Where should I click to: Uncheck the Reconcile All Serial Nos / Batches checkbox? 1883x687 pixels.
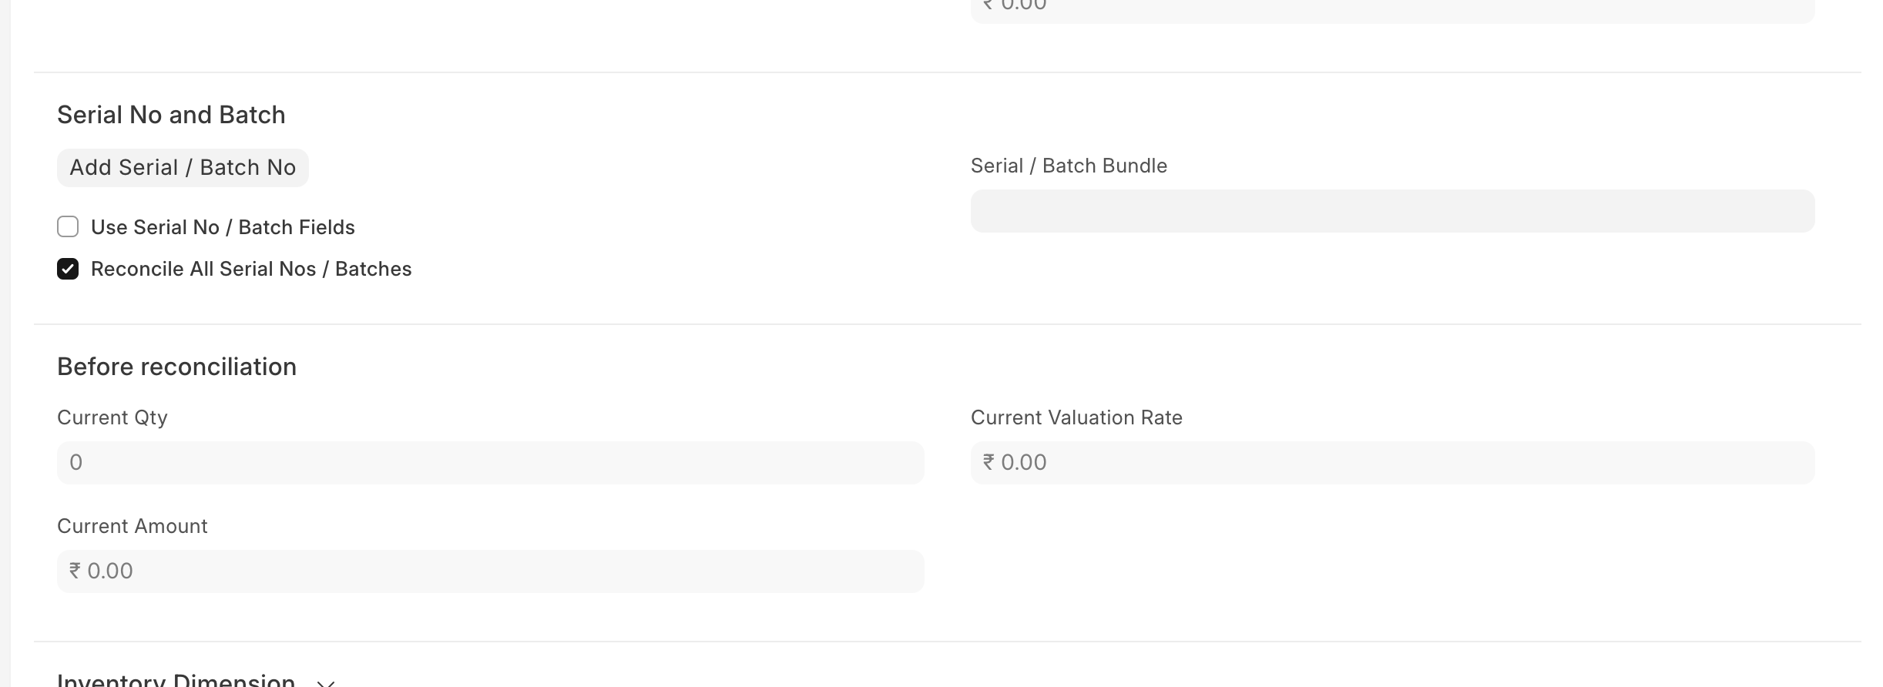pos(68,269)
